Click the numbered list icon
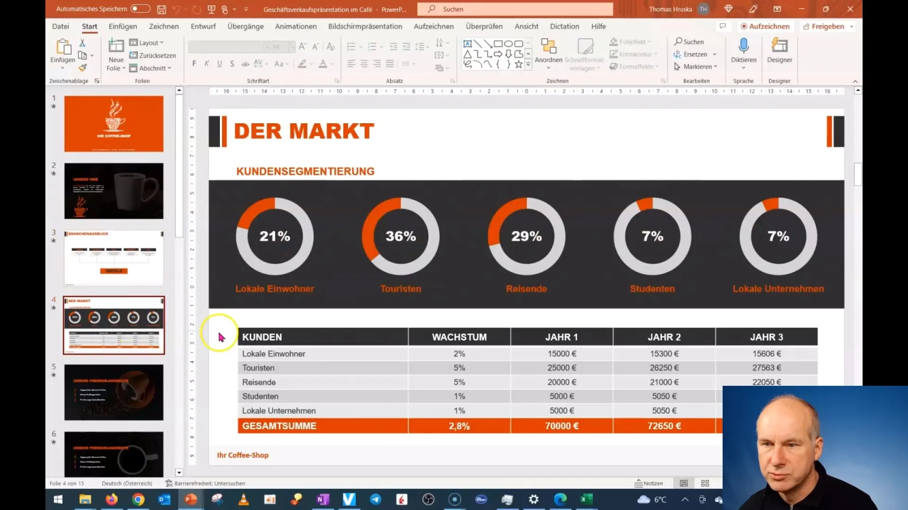The image size is (908, 510). [x=372, y=46]
